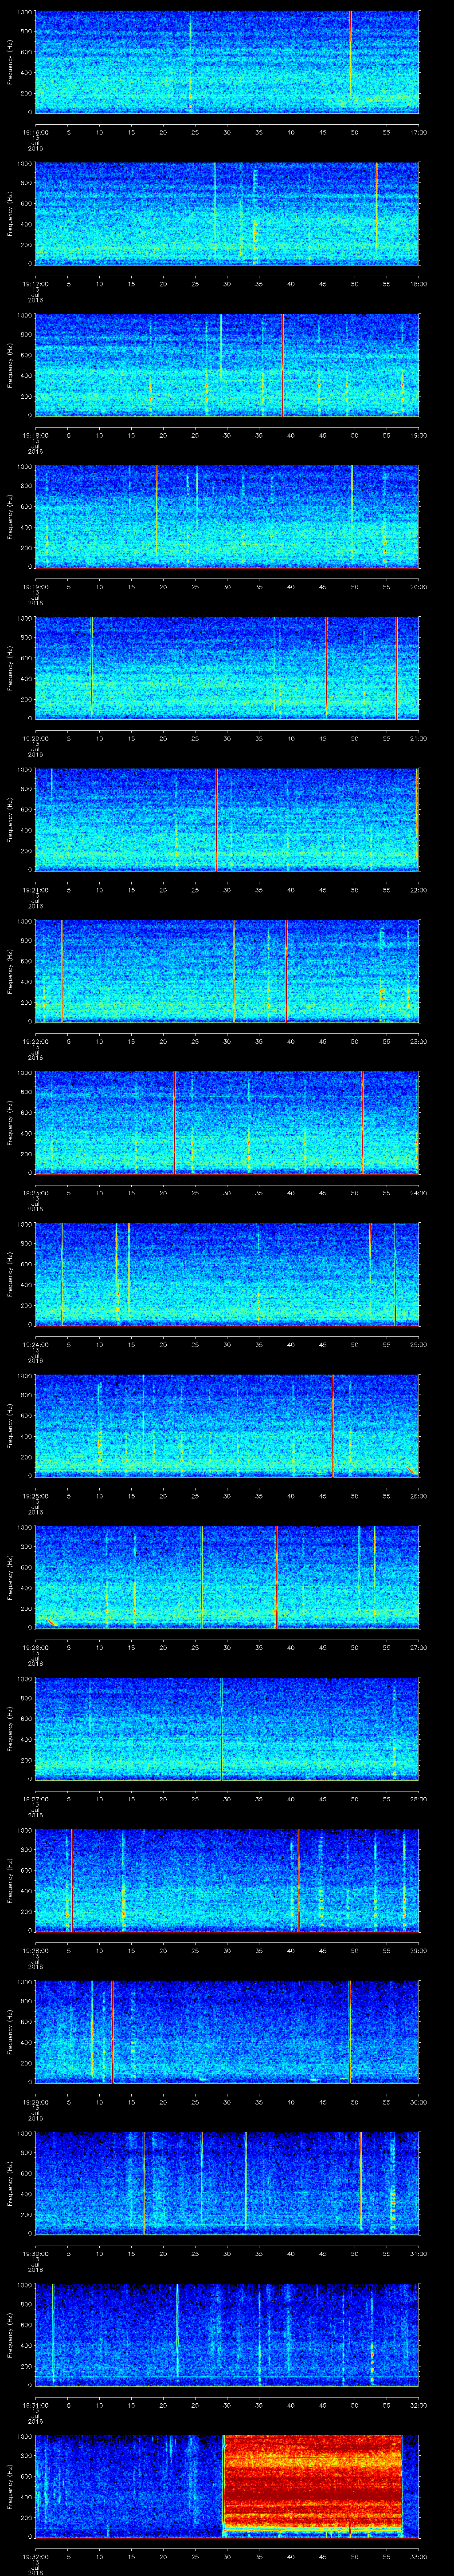Click the 19:00 end time label
Viewport: 454px width, 2576px height.
click(418, 435)
